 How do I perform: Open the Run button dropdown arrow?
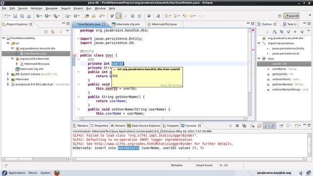pyautogui.click(x=50, y=16)
